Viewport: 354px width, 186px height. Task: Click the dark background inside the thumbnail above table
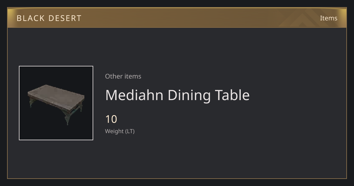56,75
